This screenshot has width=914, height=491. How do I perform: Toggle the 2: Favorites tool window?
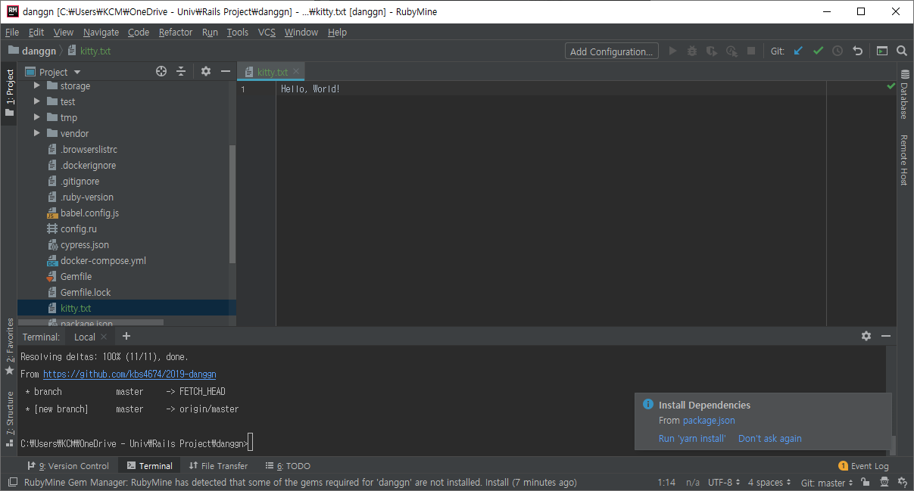(9, 347)
